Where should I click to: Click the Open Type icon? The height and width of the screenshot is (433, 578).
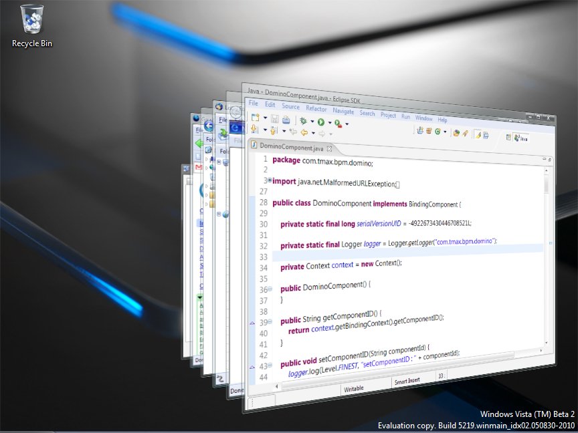pyautogui.click(x=456, y=133)
